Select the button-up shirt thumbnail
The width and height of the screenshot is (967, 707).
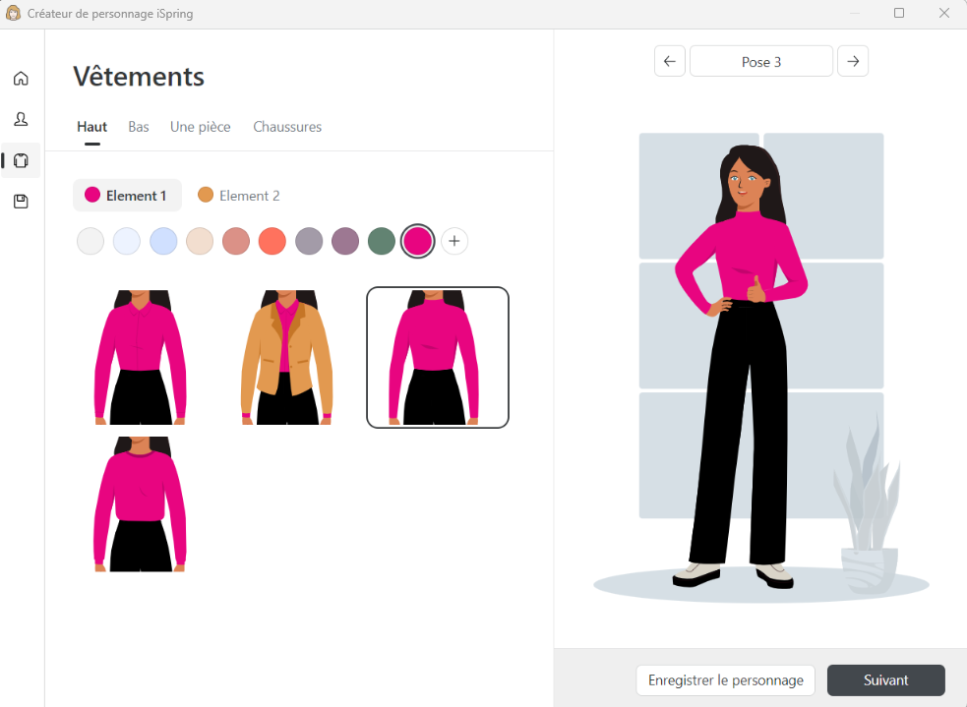tap(141, 358)
